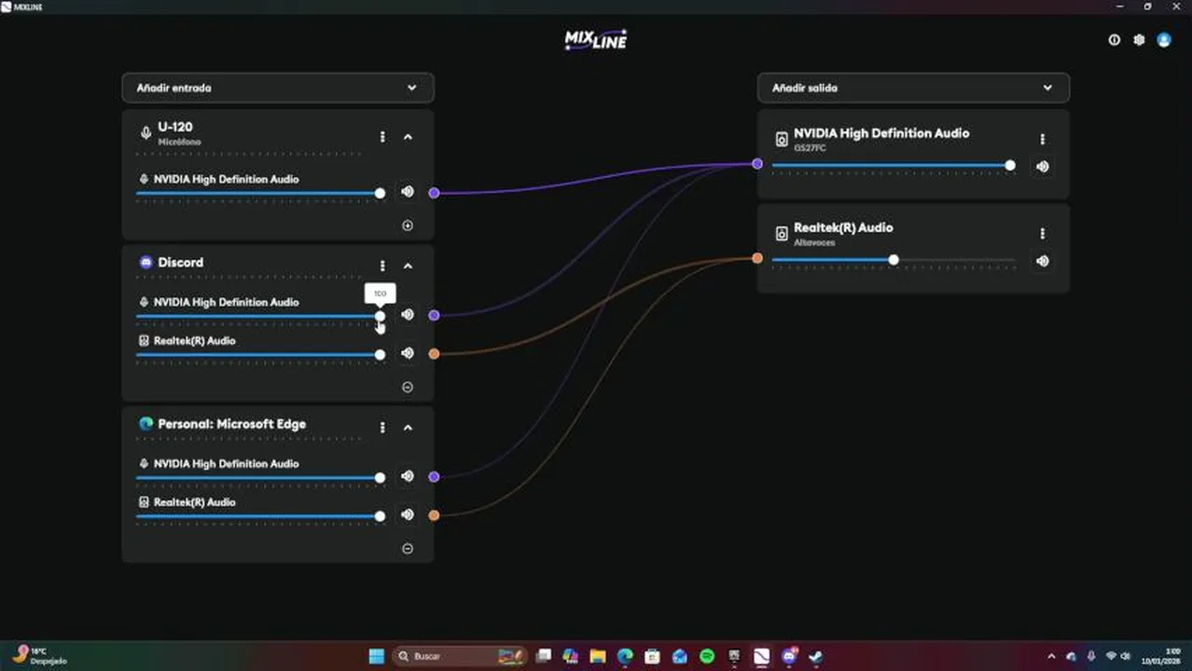Open Discord three-dot options menu
This screenshot has height=671, width=1192.
tap(382, 266)
